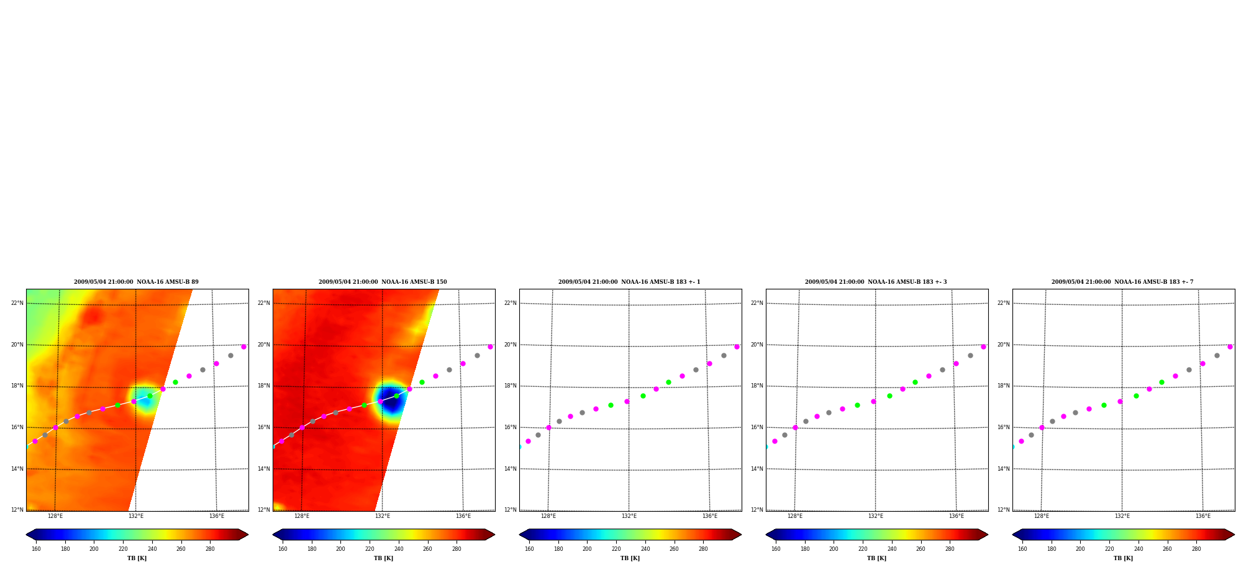Click the magenta track dot at 20°N in 183 +- 7 panel

coord(1230,347)
